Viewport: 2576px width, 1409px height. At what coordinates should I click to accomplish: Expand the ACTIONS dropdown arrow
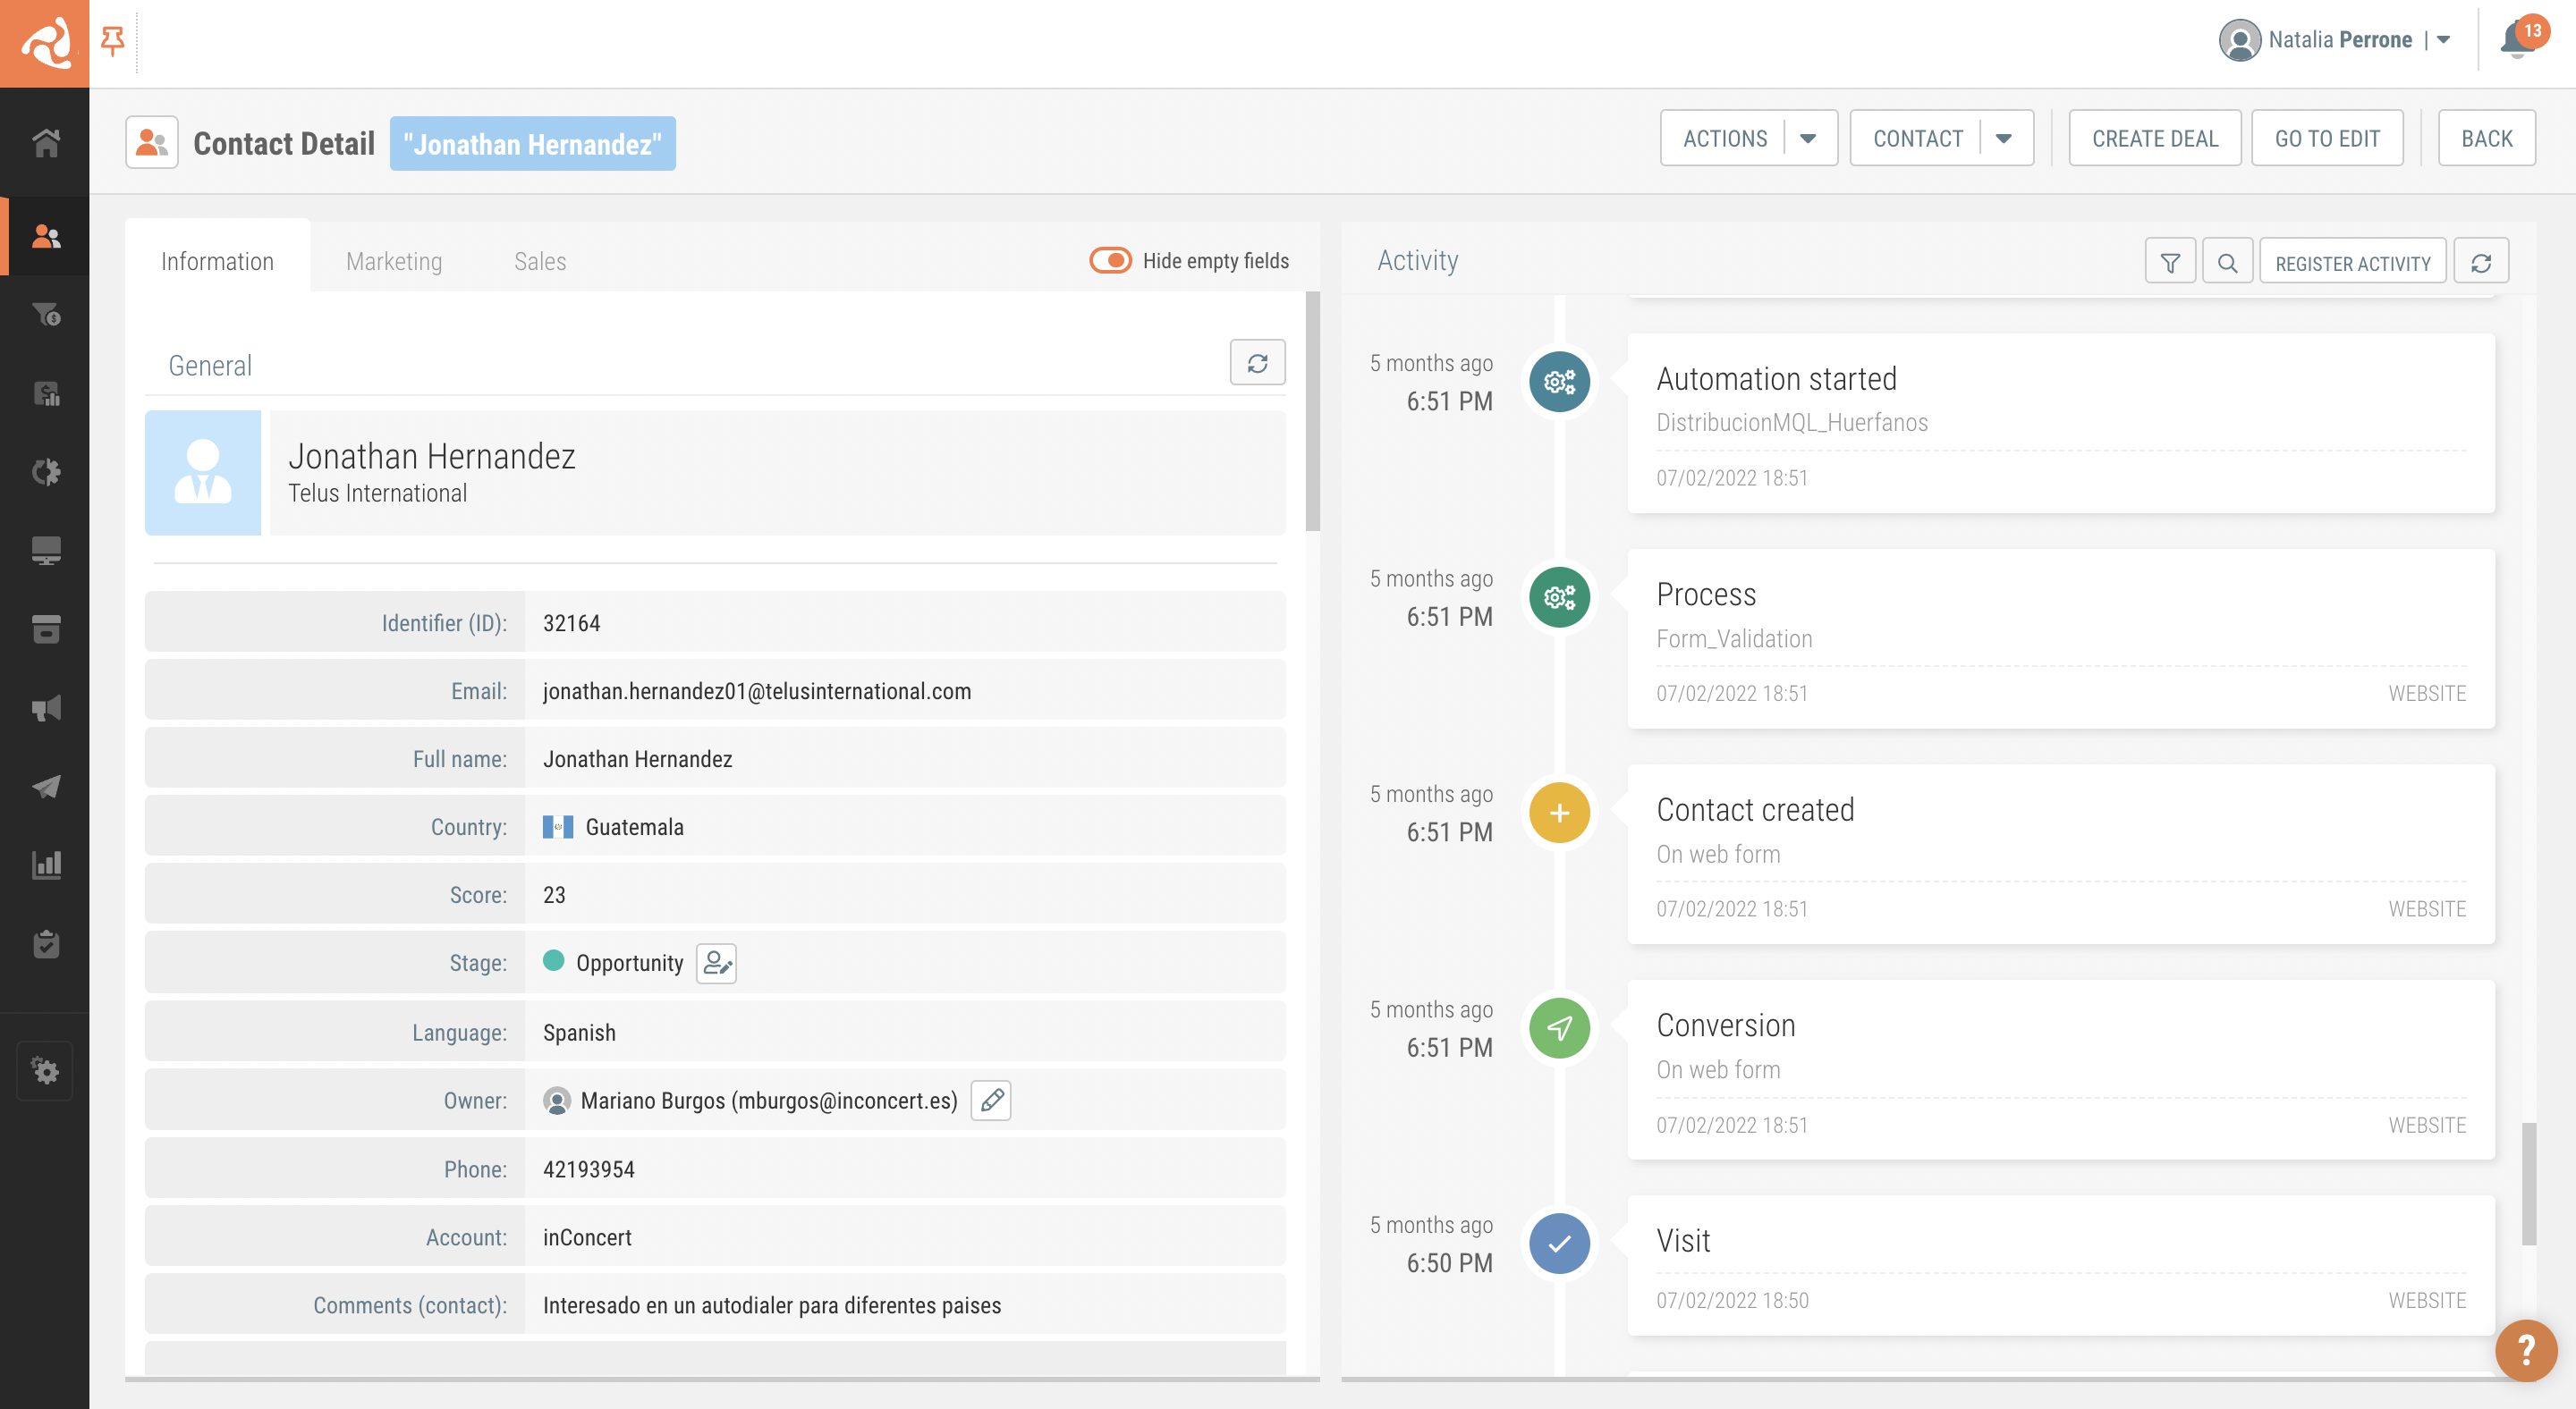click(x=1808, y=138)
